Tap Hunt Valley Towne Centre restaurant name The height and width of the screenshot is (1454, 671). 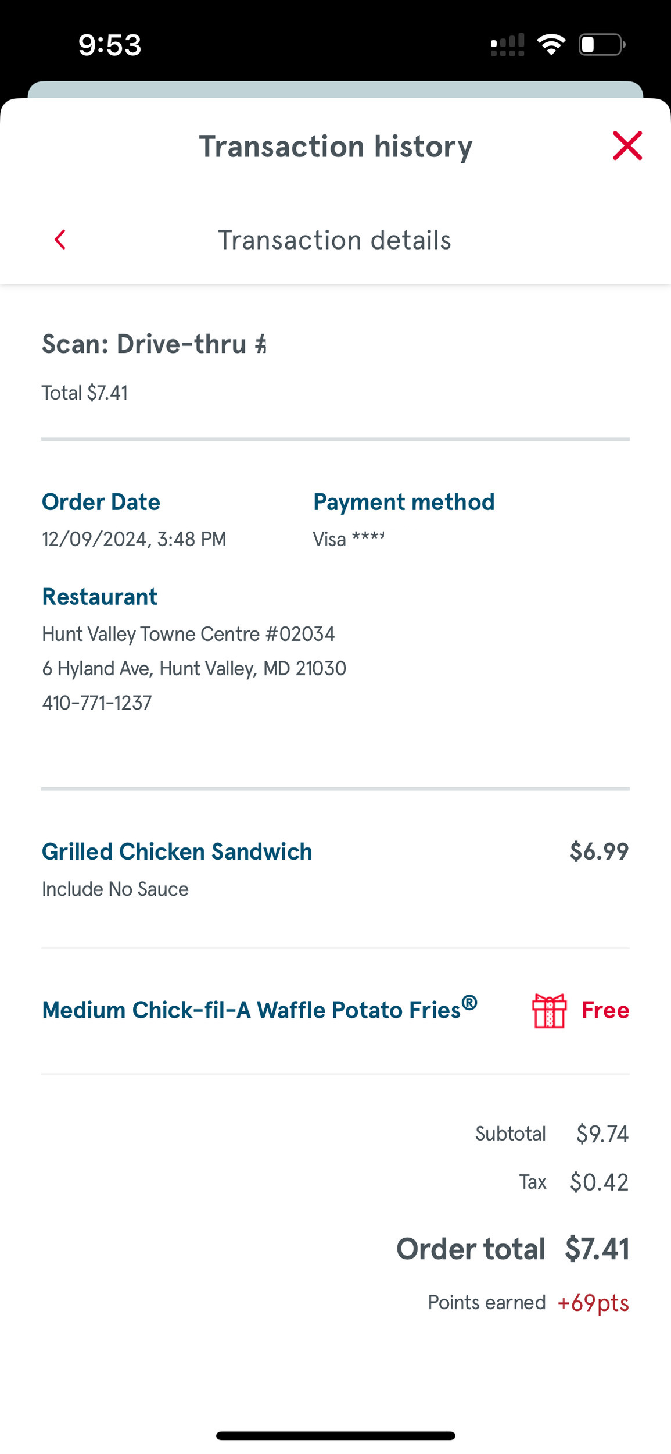[x=188, y=633]
